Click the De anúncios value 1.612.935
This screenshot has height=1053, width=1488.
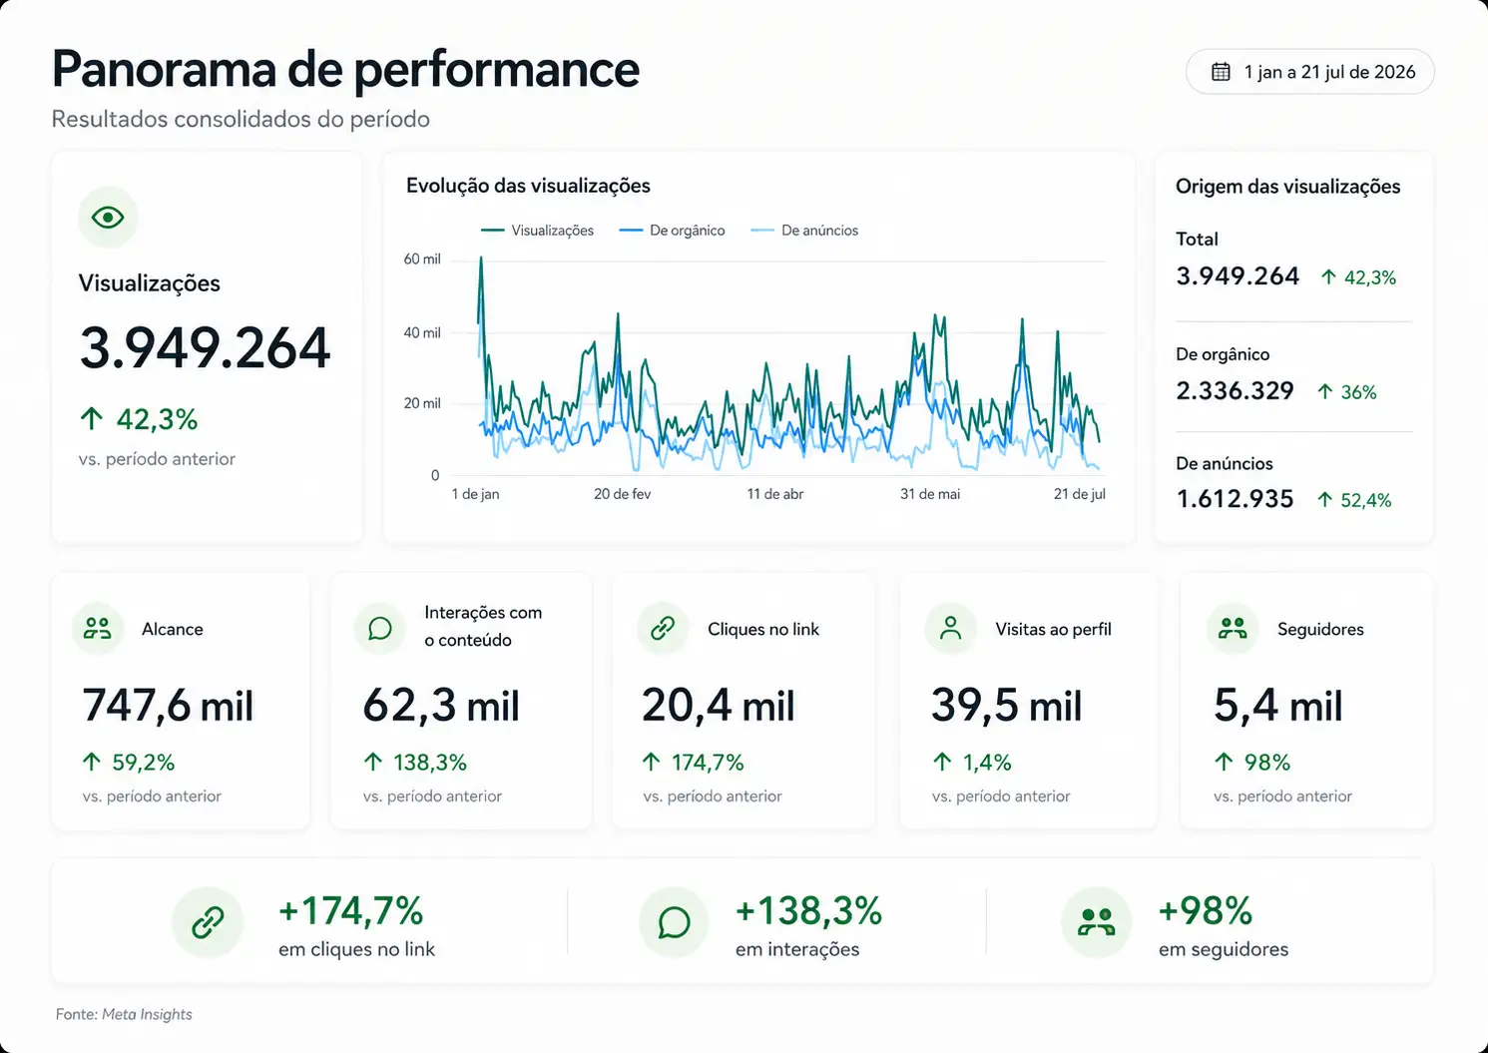[1235, 499]
